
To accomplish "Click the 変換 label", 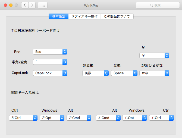I will 117,65.
